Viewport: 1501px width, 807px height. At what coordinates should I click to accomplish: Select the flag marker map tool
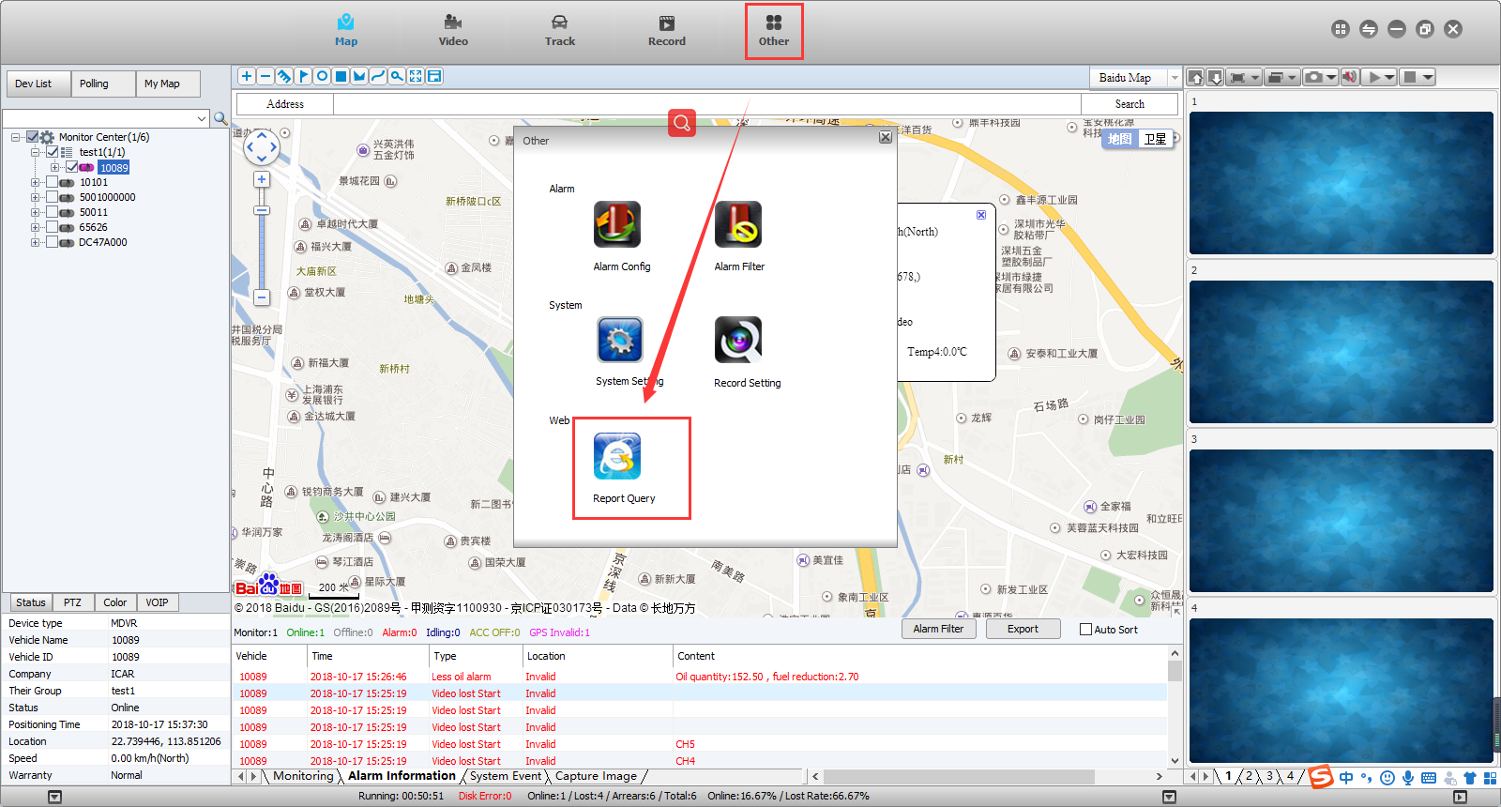[x=303, y=76]
